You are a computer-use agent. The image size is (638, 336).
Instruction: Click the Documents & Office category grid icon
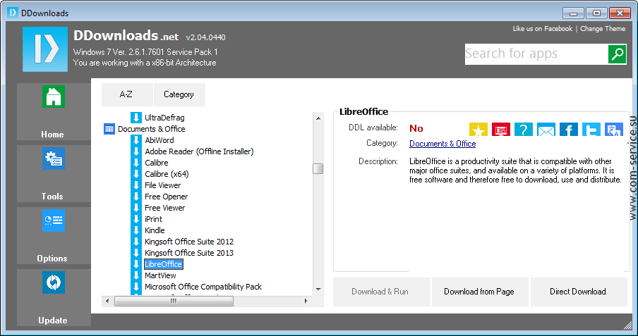[109, 129]
